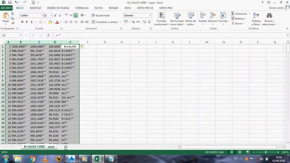Click the vertical scrollbar down arrow
The height and width of the screenshot is (163, 290).
[x=288, y=143]
